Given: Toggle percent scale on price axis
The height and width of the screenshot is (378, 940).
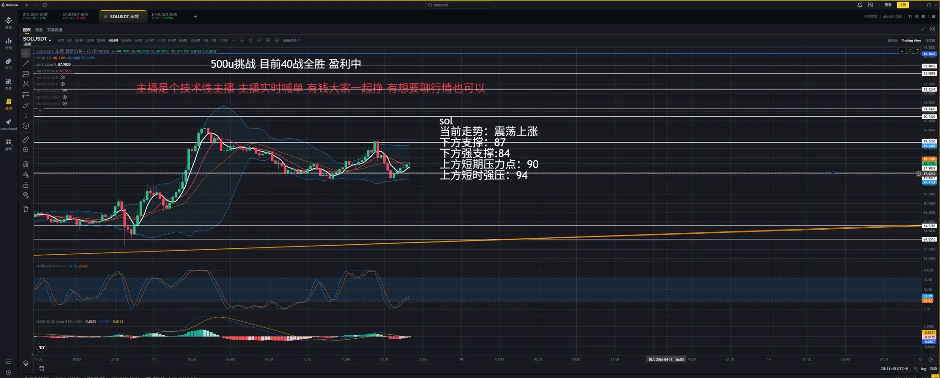Looking at the screenshot, I should 915,369.
